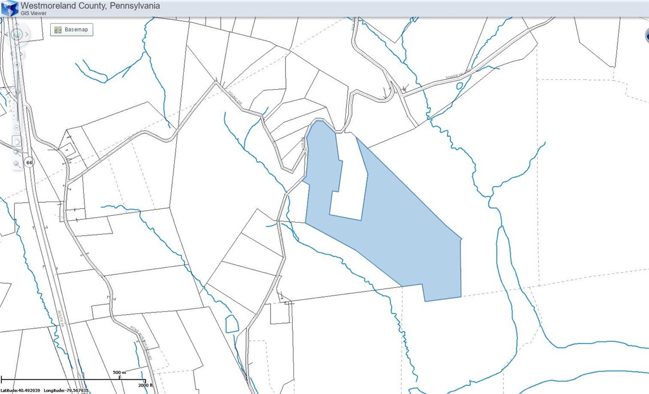Click the Route 66 shield marker
The image size is (649, 394).
[29, 163]
